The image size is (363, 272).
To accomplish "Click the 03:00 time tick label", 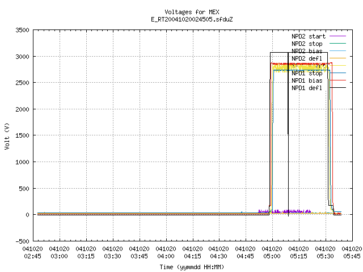I will click(59, 256).
